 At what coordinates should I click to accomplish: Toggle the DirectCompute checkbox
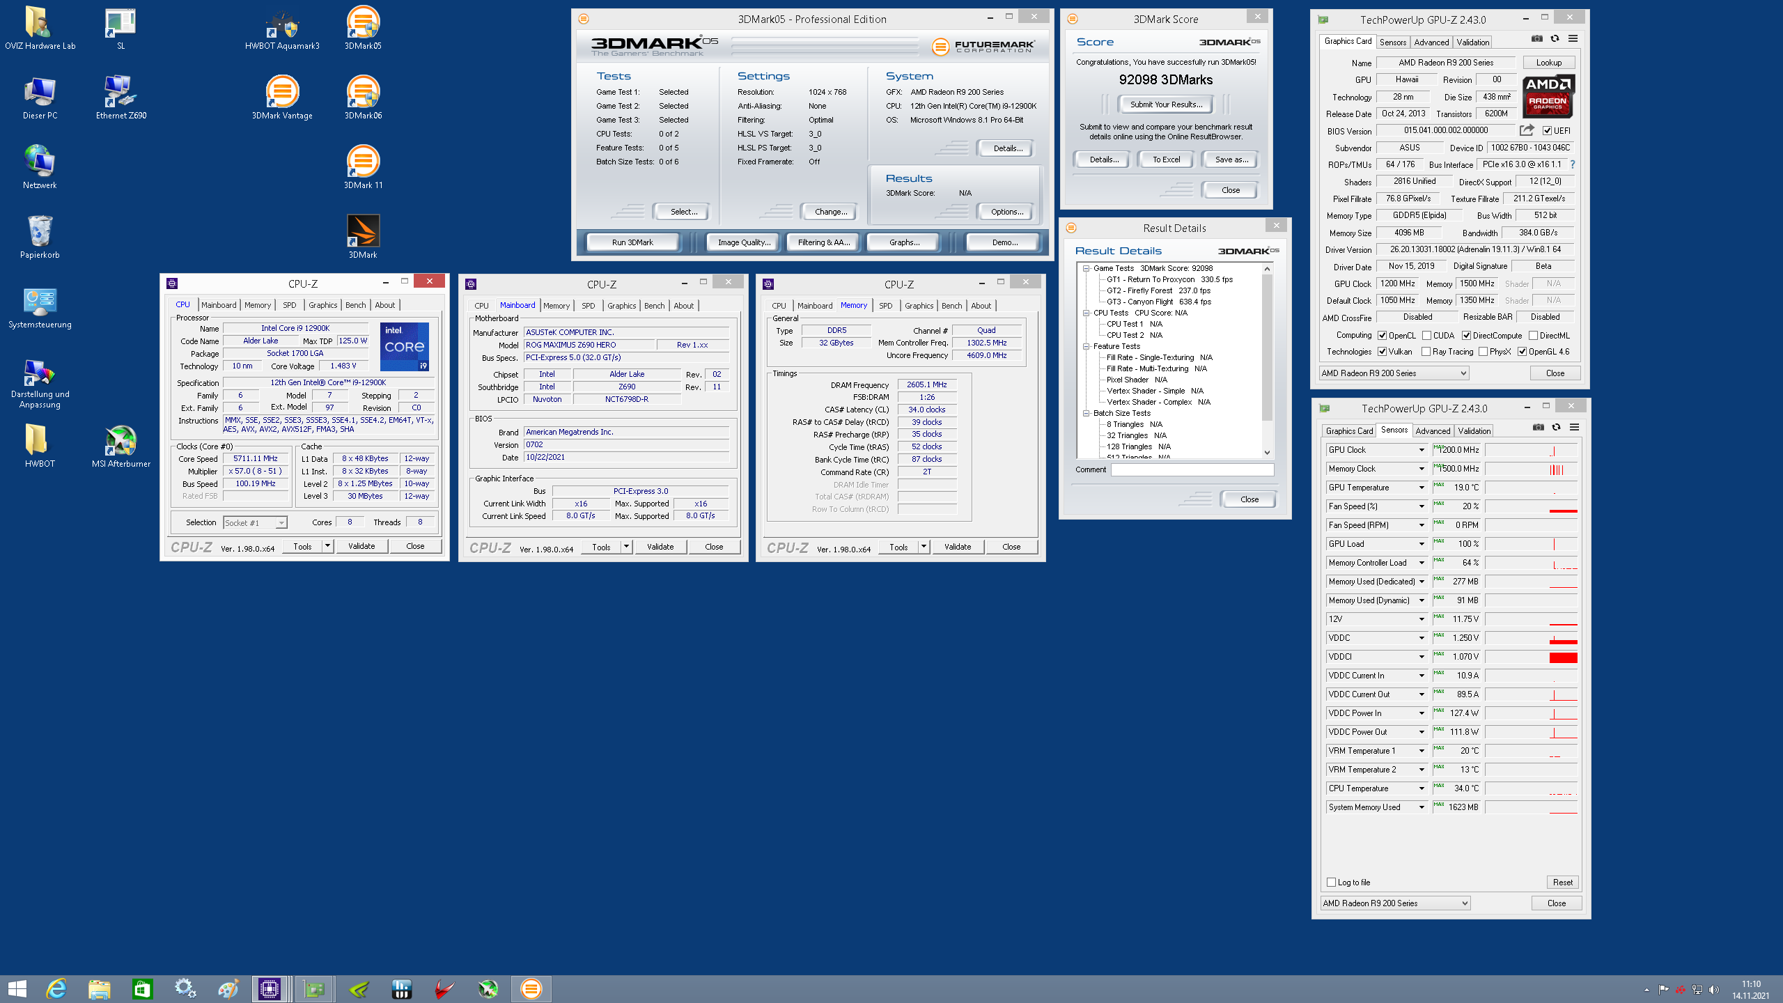(1466, 336)
